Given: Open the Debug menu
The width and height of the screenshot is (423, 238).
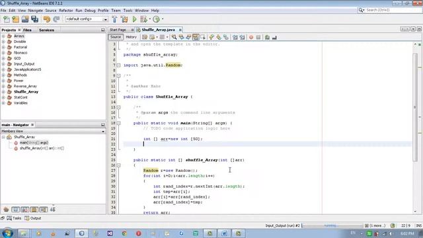Looking at the screenshot, I should [x=90, y=11].
